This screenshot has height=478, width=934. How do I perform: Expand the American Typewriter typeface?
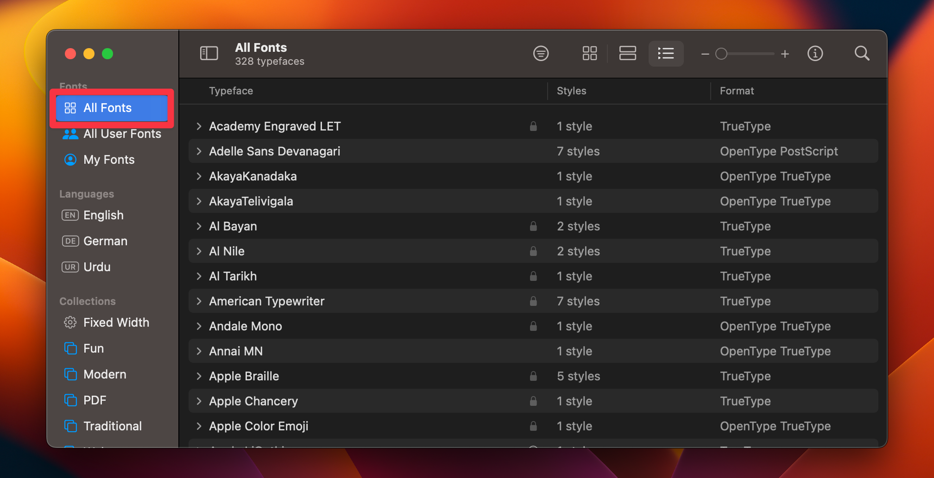pos(199,301)
